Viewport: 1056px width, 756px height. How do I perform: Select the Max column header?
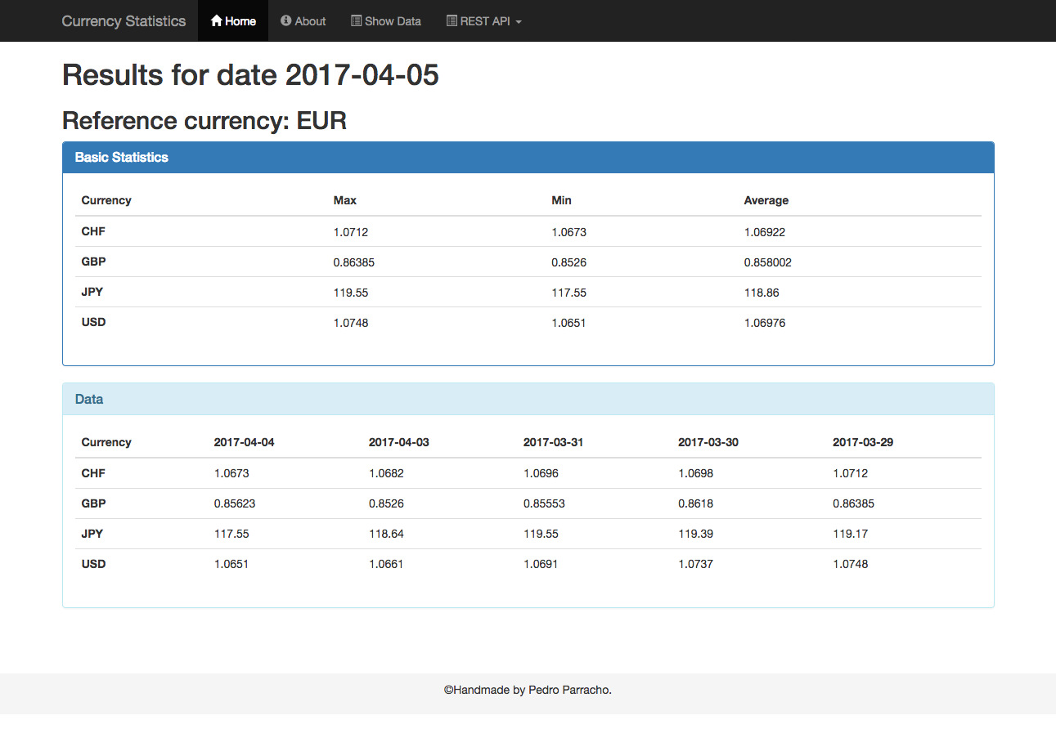tap(344, 200)
